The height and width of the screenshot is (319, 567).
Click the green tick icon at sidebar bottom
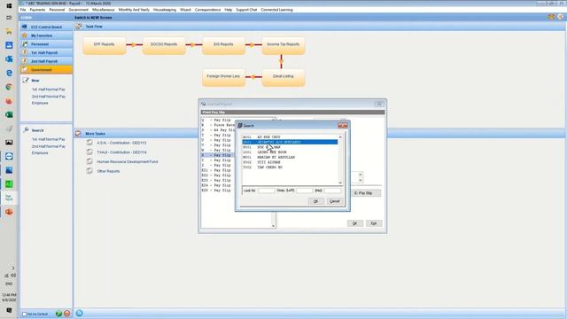click(58, 314)
